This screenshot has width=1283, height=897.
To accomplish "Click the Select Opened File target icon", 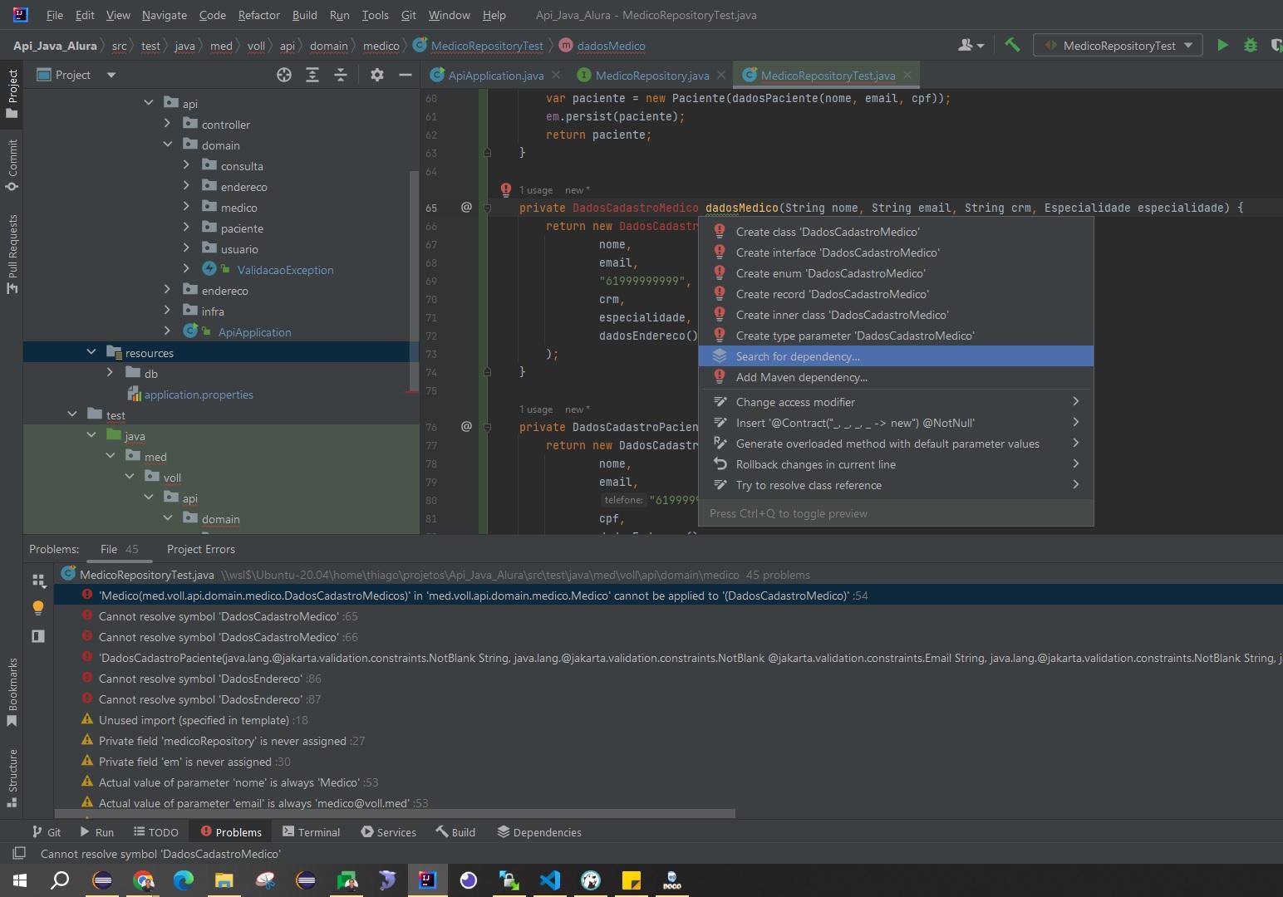I will pyautogui.click(x=284, y=75).
